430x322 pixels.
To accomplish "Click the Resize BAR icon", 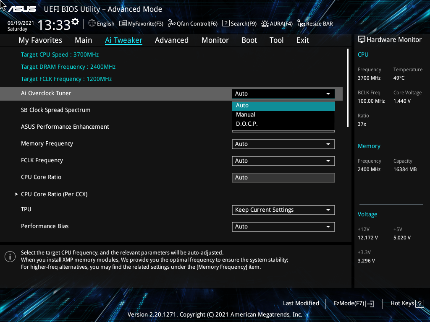I will coord(315,23).
